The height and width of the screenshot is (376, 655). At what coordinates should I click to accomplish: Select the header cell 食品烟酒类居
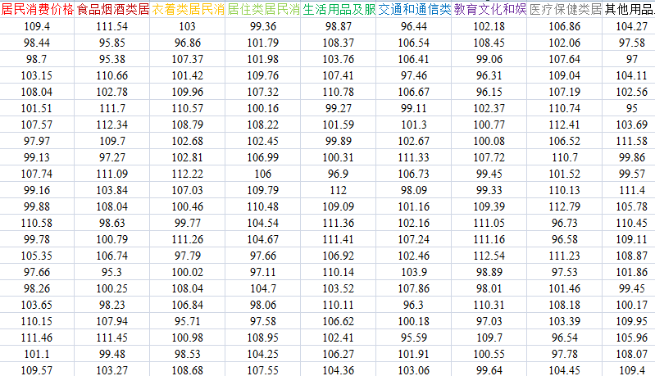pos(112,9)
